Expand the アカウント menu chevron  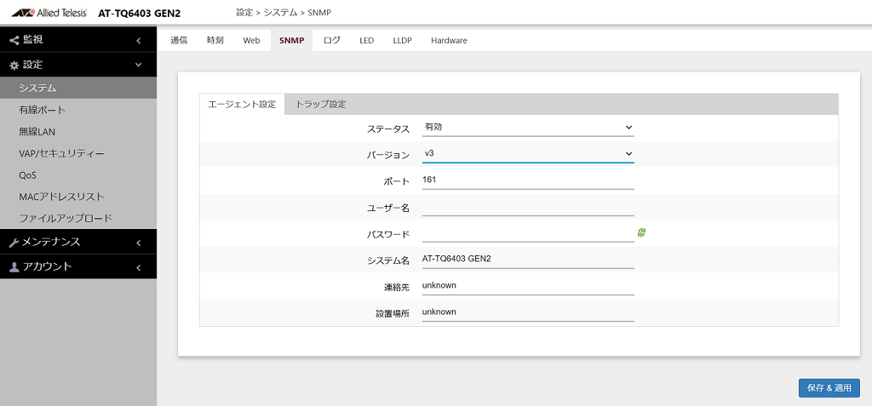[139, 267]
